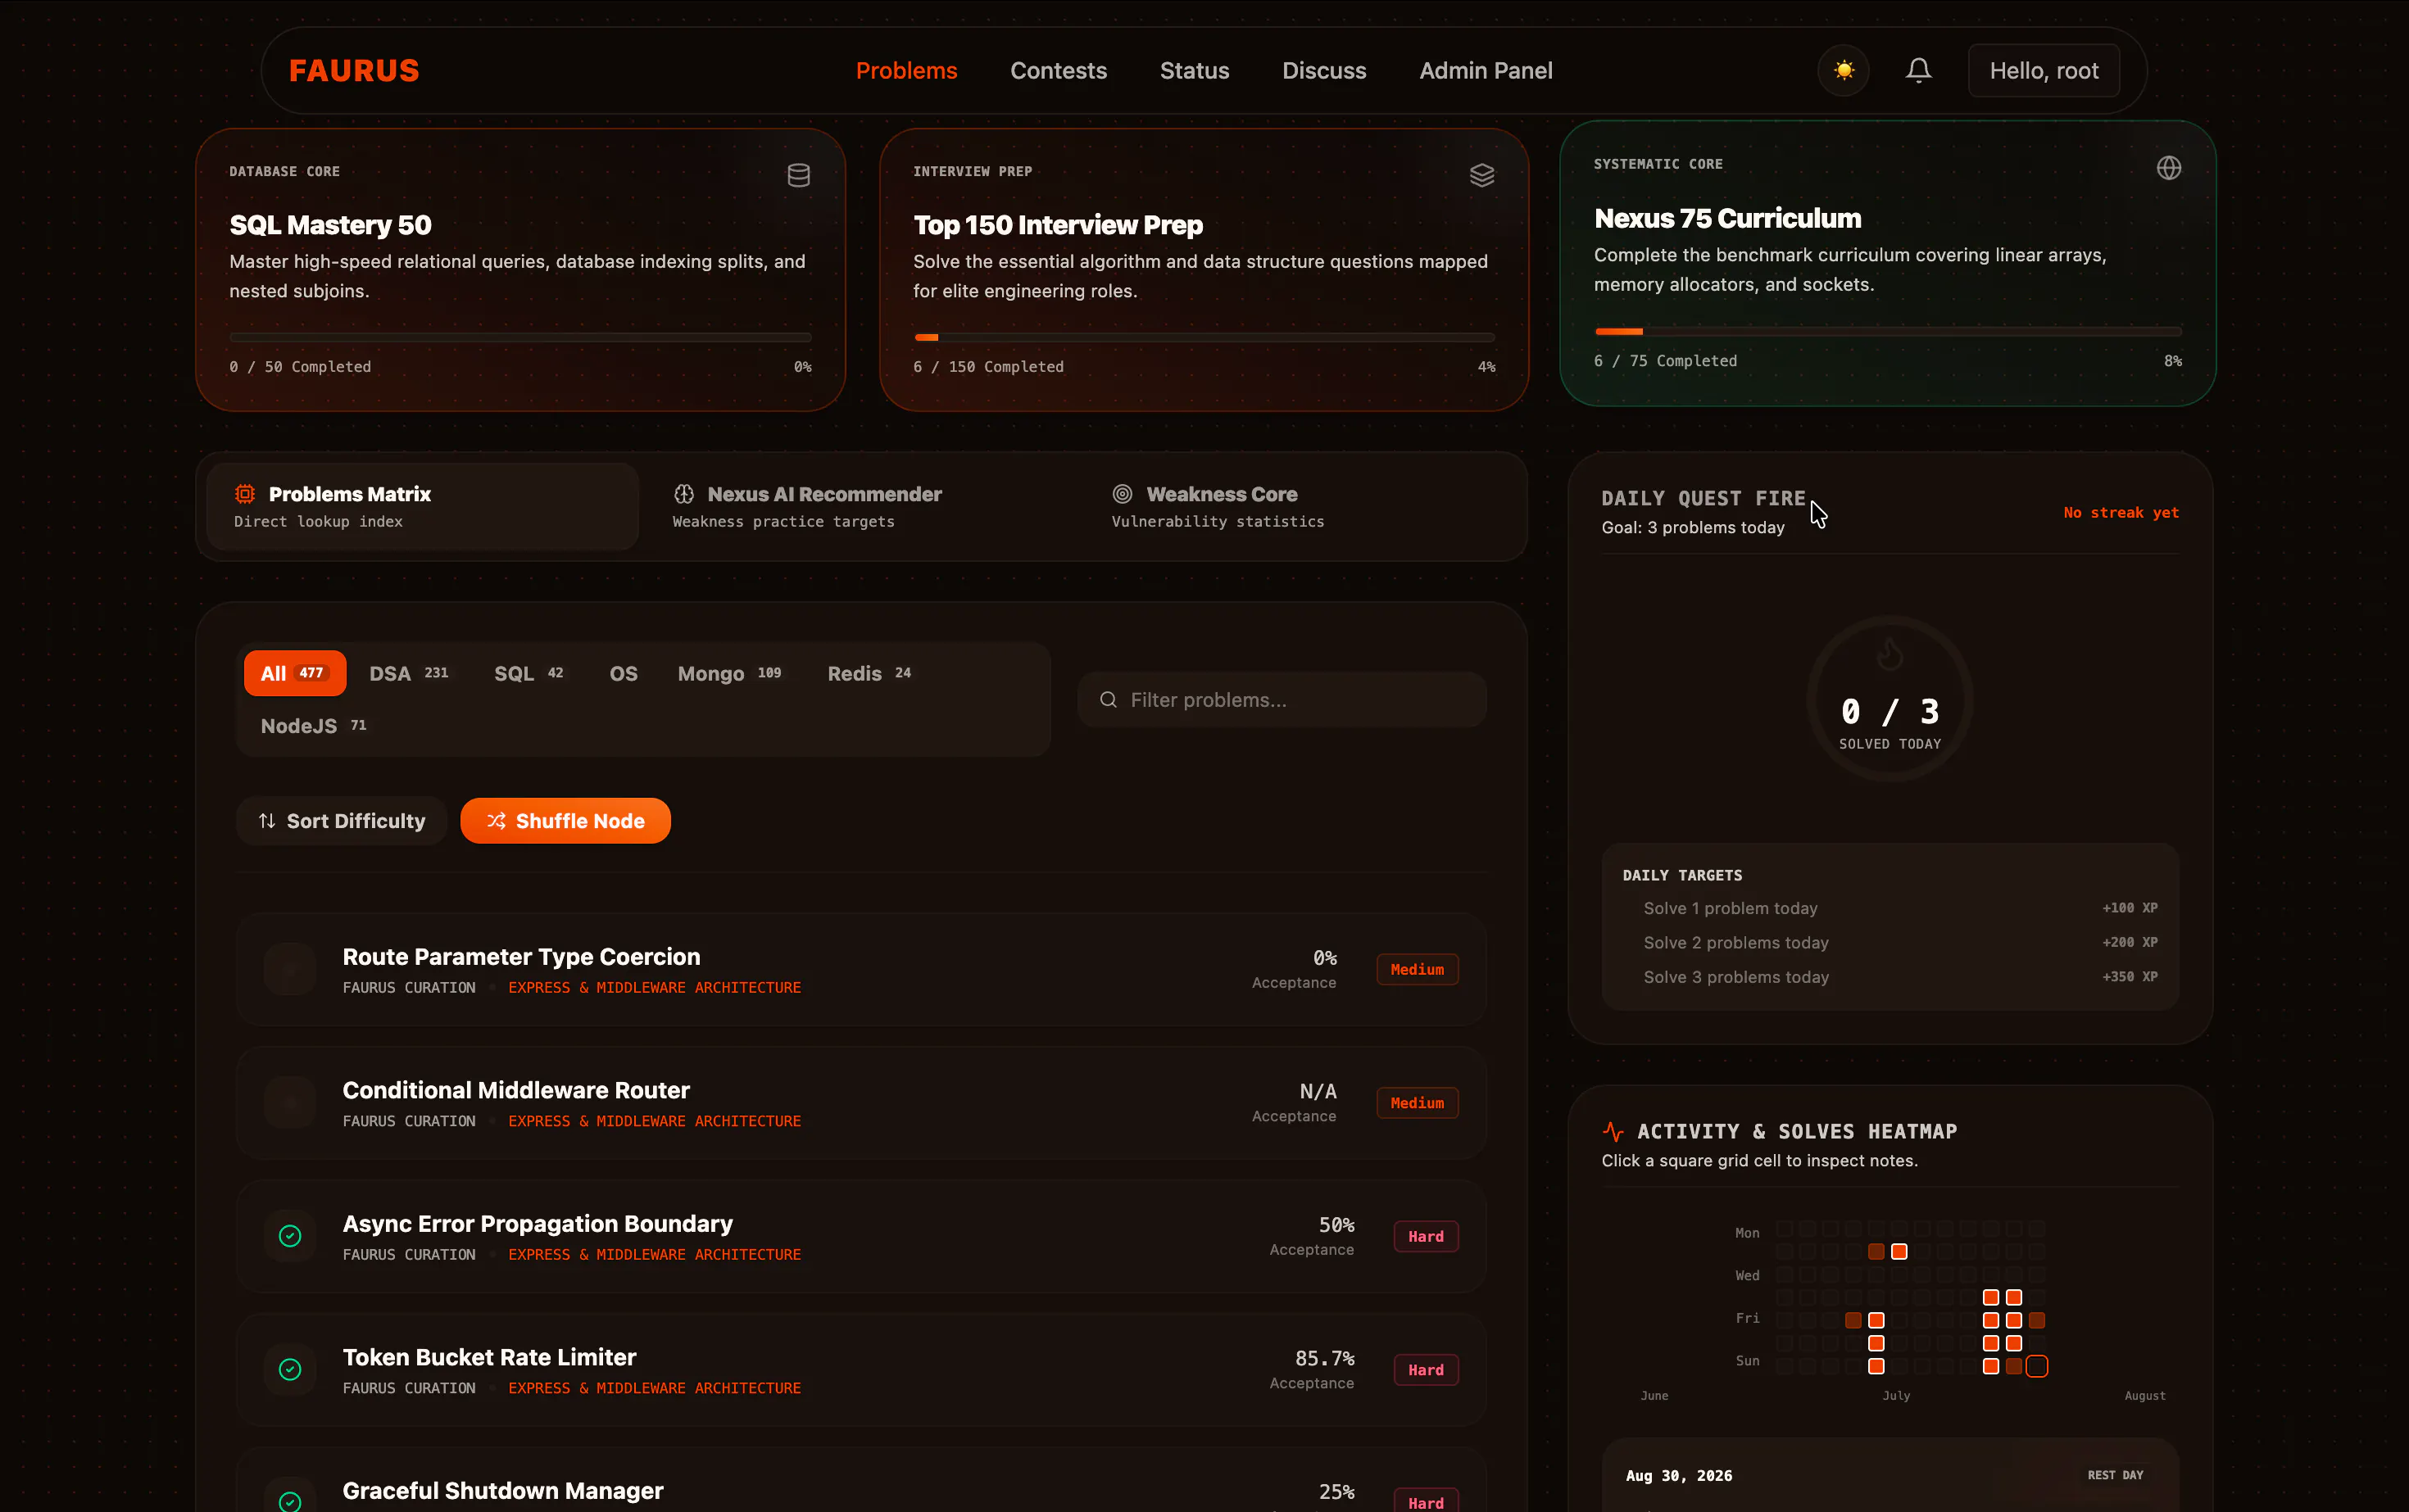Click the "85.7%" acceptance value
2409x1512 pixels.
coord(1325,1358)
